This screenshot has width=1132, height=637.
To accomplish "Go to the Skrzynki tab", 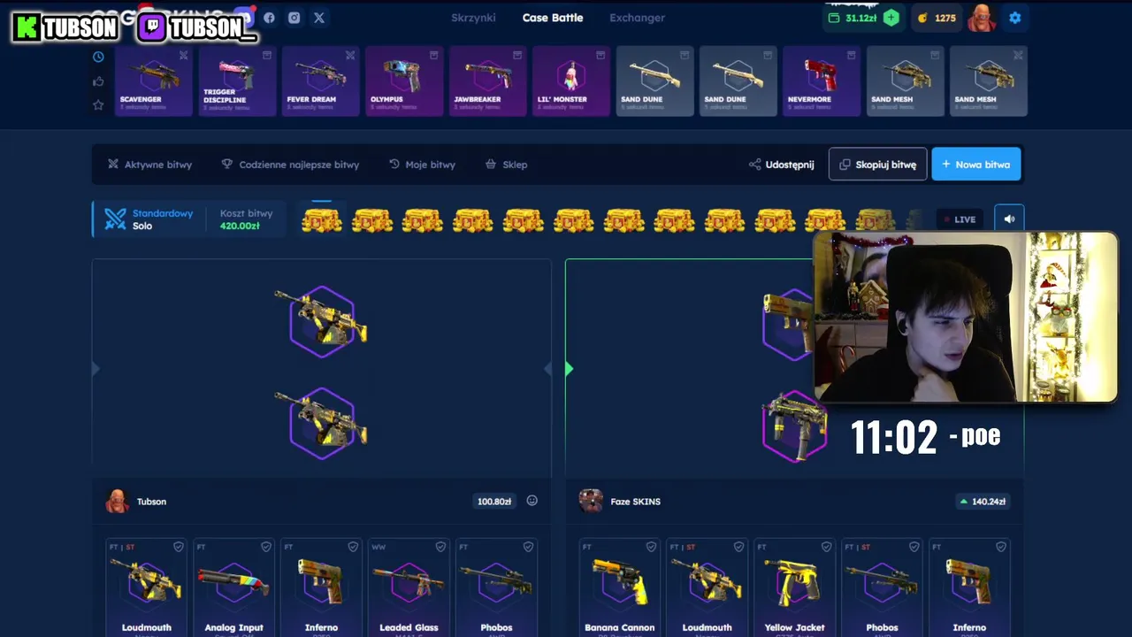I will click(473, 18).
